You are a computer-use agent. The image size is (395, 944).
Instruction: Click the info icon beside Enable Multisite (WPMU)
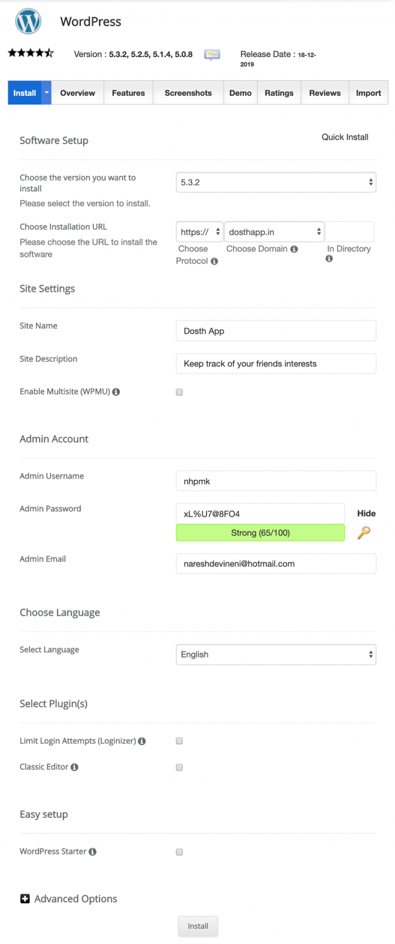point(116,391)
